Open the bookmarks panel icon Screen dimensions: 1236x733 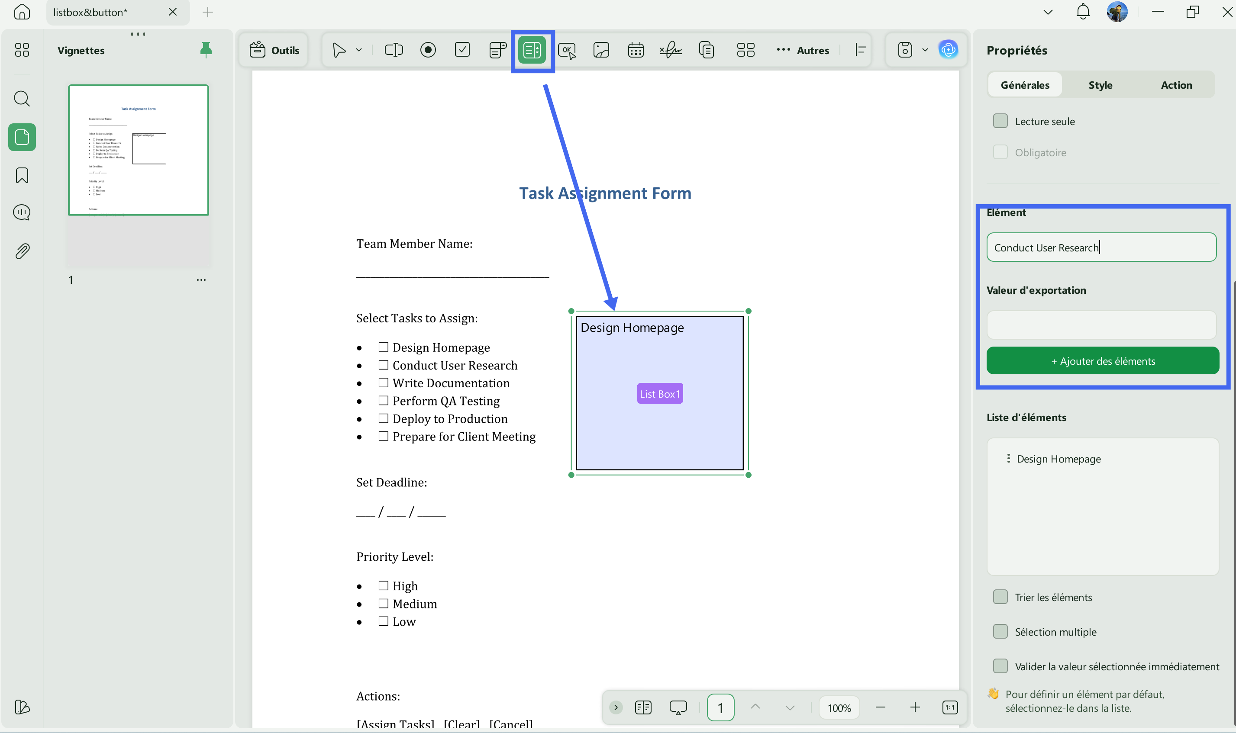coord(22,175)
